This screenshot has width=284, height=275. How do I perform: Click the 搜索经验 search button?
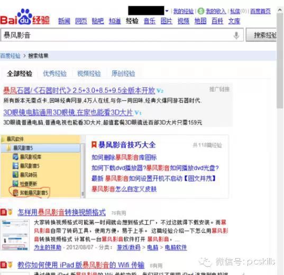point(262,35)
